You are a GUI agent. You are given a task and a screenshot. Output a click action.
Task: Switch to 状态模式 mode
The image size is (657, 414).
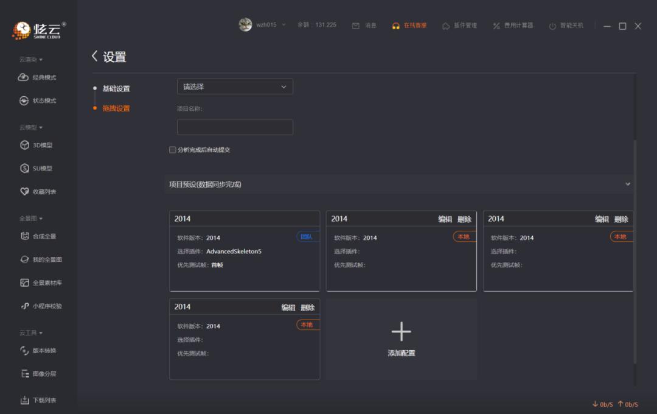38,100
